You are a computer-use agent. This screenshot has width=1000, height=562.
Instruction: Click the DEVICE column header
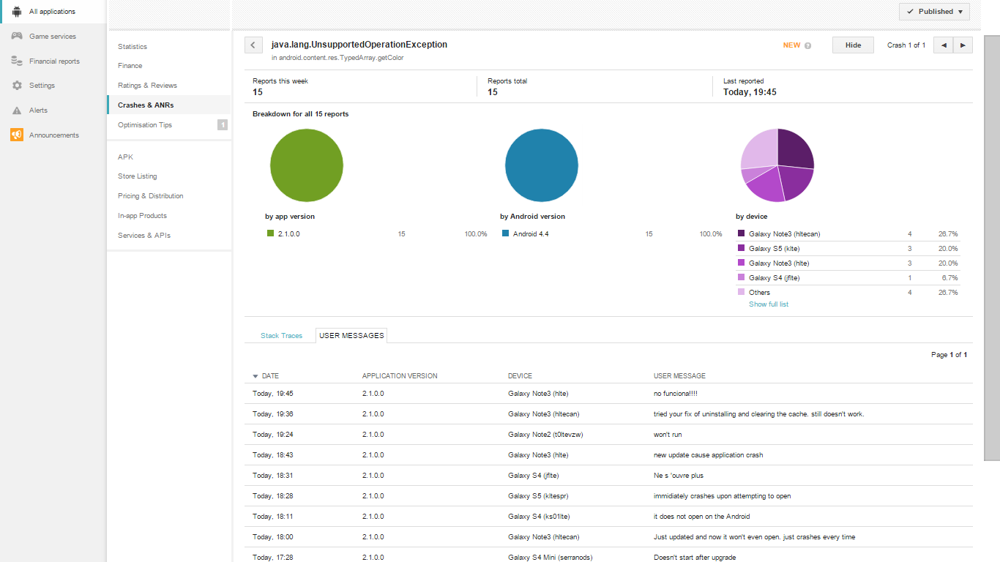(520, 376)
